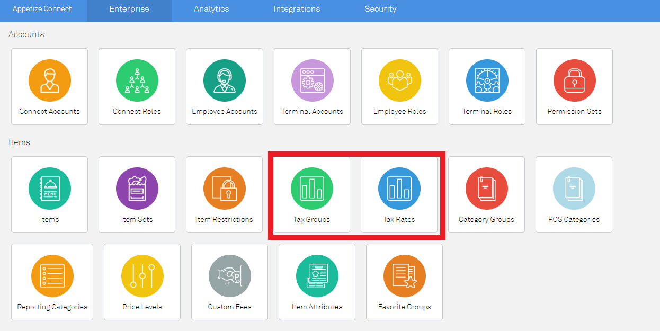Switch to the Analytics tab
This screenshot has height=331, width=660.
click(211, 9)
